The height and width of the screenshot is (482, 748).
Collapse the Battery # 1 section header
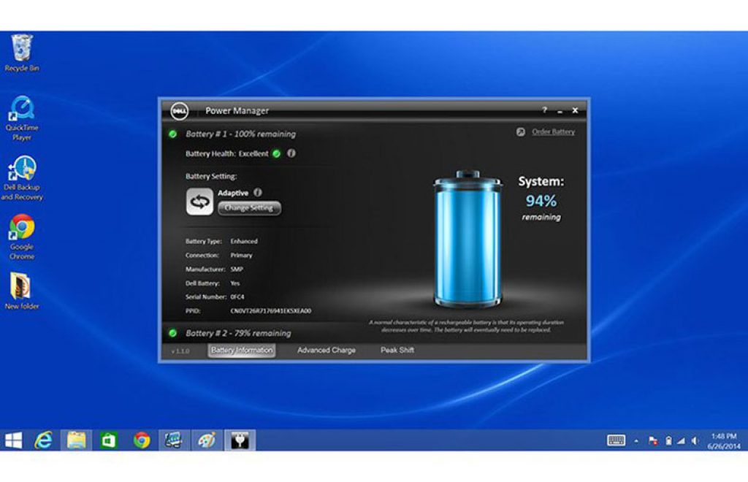click(x=240, y=134)
